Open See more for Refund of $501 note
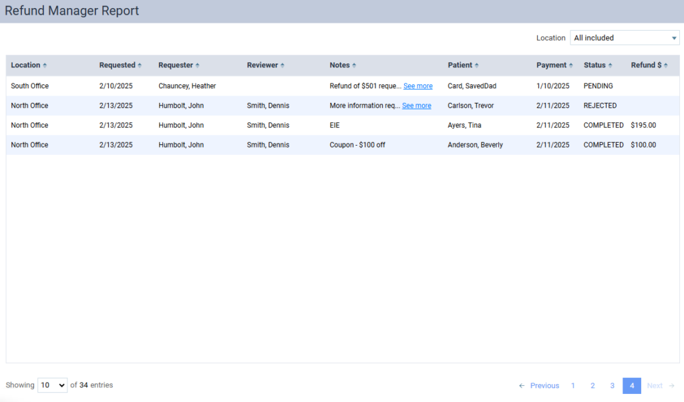684x402 pixels. coord(417,86)
